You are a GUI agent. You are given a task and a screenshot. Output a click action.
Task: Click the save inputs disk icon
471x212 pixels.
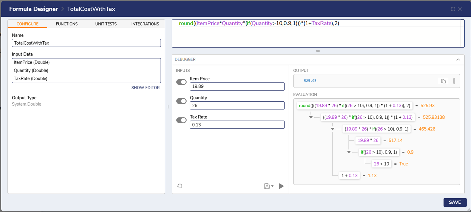(x=267, y=186)
